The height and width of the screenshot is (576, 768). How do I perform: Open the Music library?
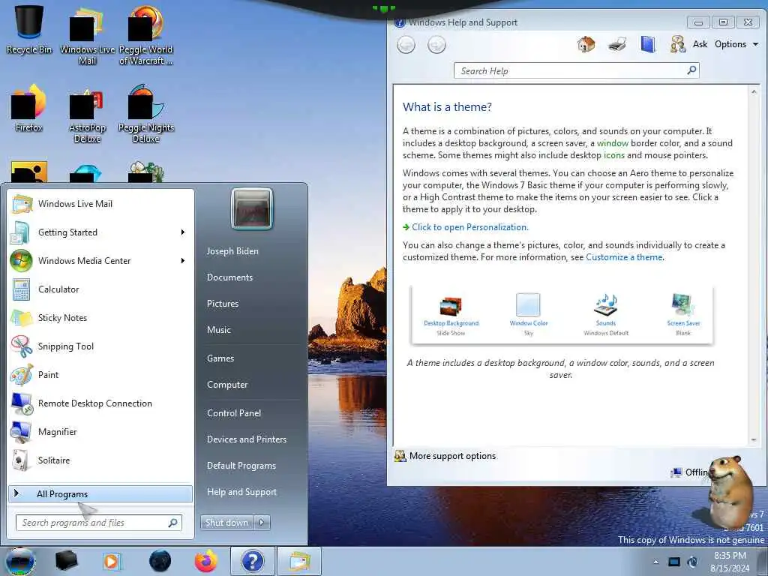click(x=218, y=330)
